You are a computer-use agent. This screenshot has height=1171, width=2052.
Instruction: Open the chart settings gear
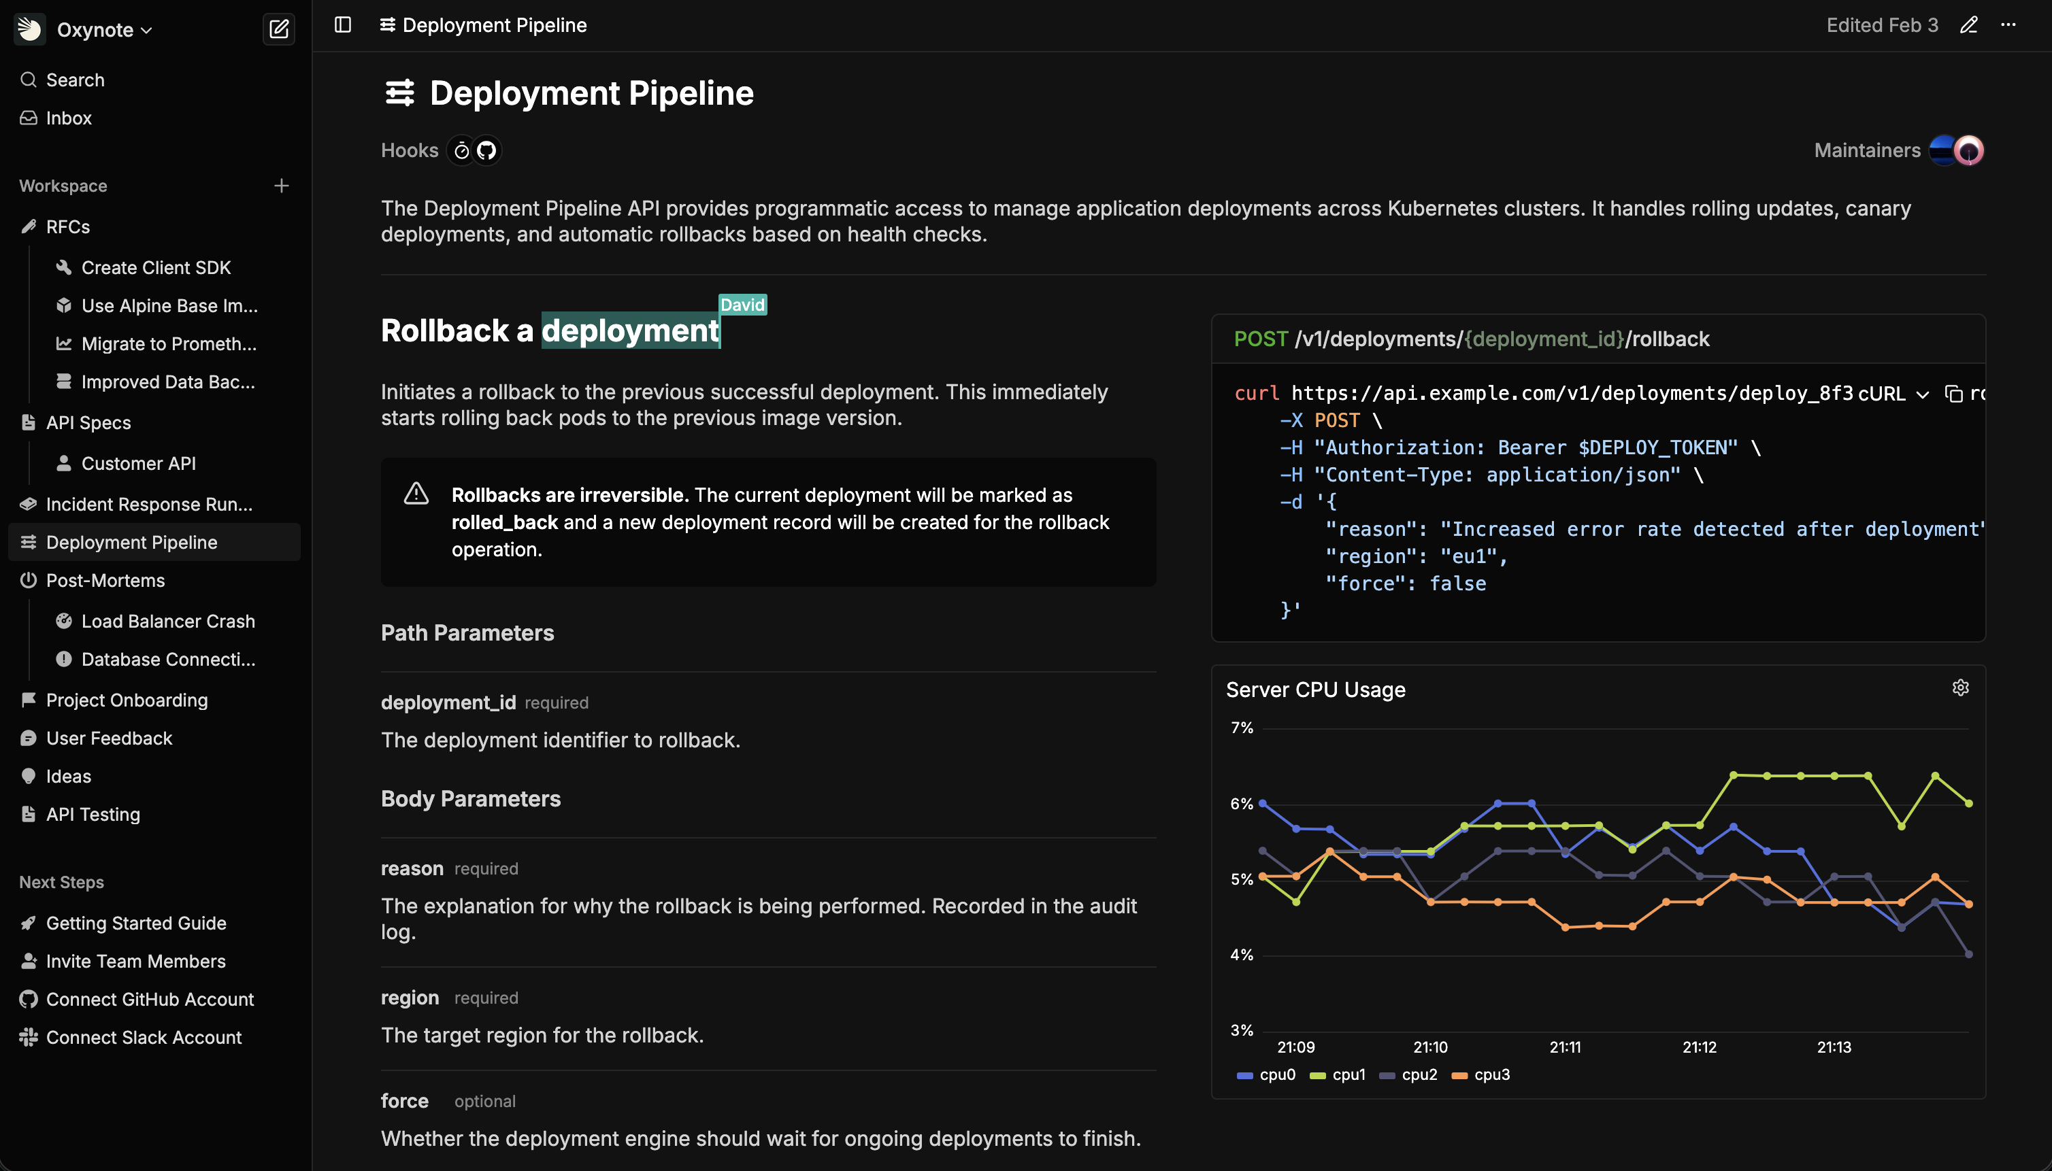1960,688
